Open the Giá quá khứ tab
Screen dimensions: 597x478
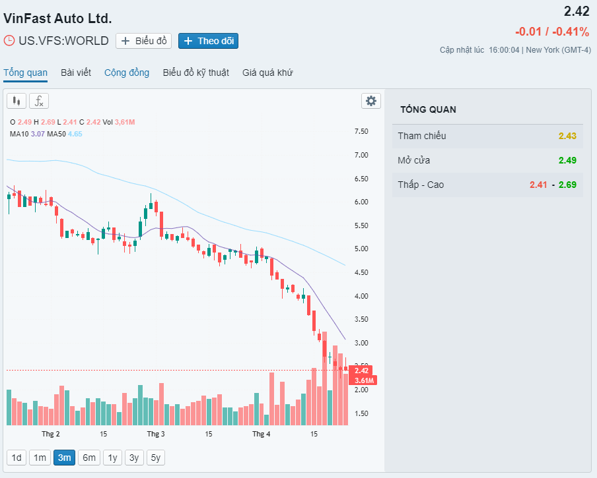point(267,73)
